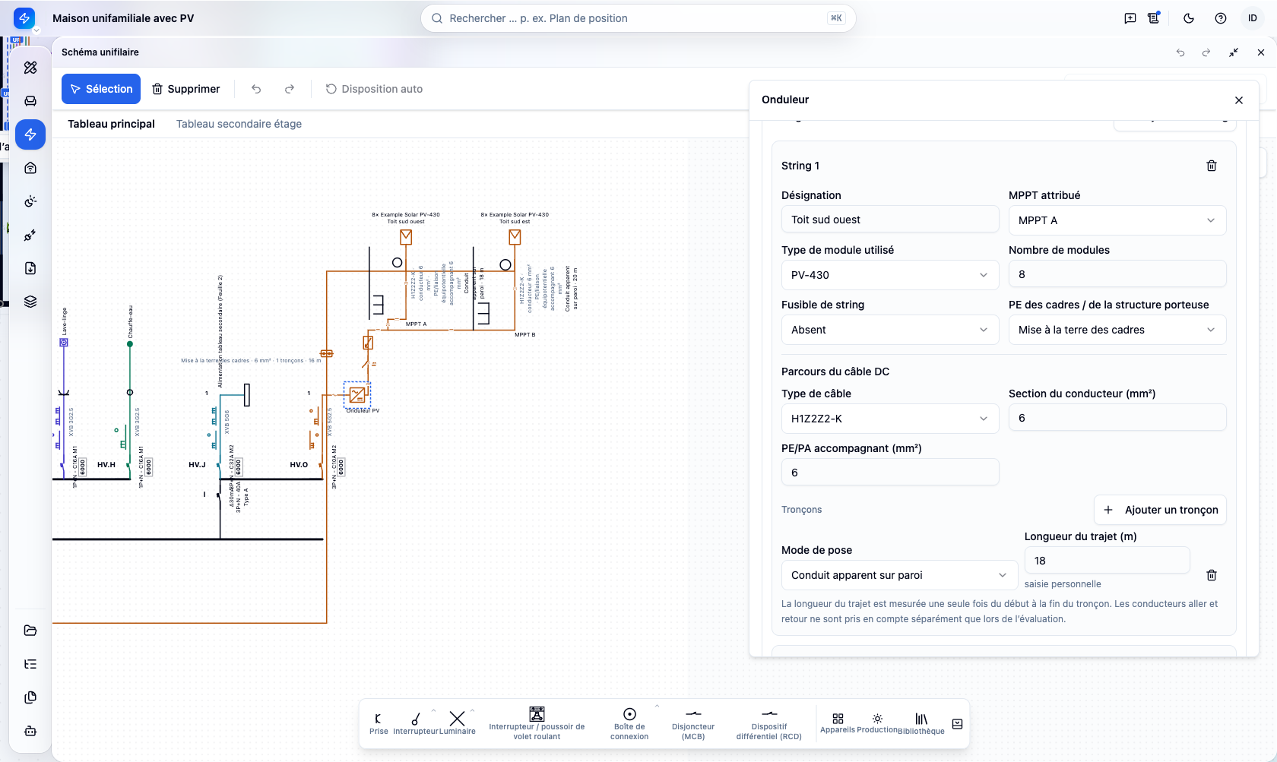This screenshot has height=762, width=1277.
Task: Open the Type de module PV-430 dropdown
Action: [x=889, y=275]
